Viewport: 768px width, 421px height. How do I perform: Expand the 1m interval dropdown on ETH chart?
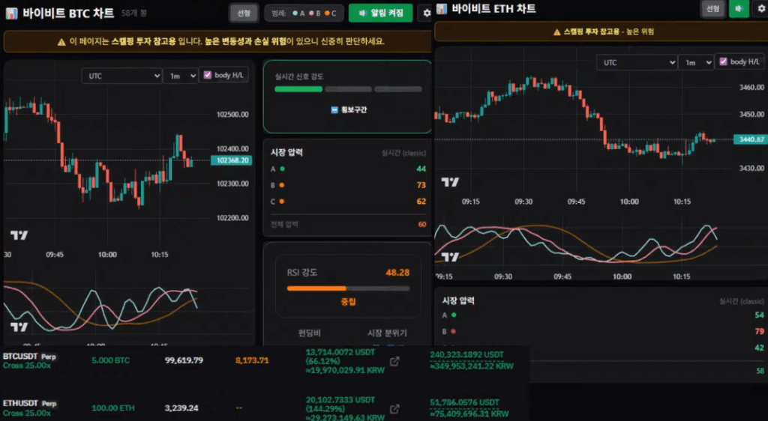click(x=694, y=62)
